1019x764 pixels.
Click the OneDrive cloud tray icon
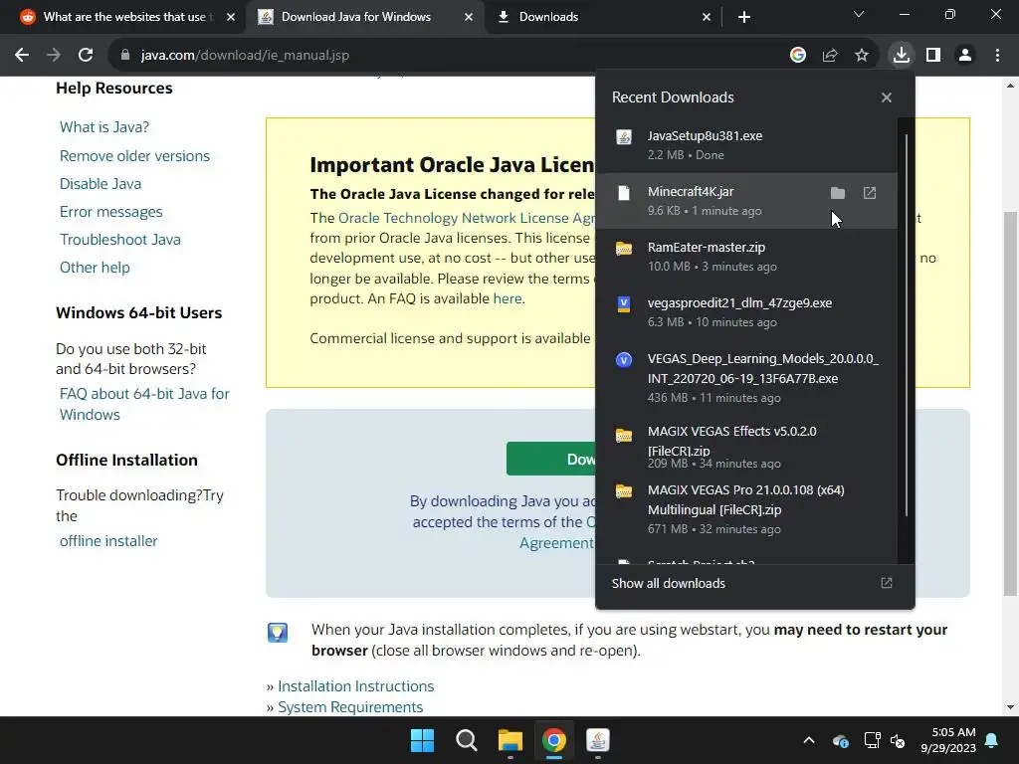pos(840,740)
